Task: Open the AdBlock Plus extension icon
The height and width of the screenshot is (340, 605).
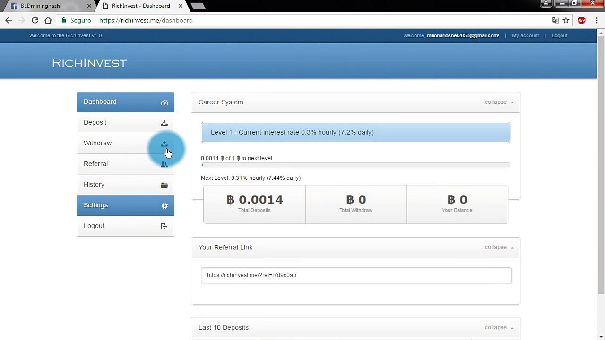Action: pyautogui.click(x=581, y=20)
